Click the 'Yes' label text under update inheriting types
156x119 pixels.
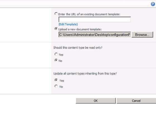62,81
